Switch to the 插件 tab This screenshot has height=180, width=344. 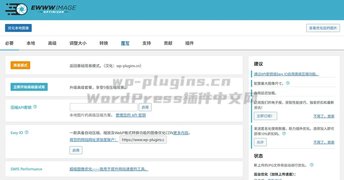tap(189, 43)
